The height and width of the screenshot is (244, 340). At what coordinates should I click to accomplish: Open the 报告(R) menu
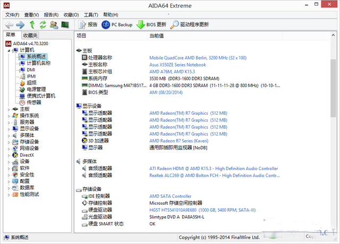coord(51,15)
